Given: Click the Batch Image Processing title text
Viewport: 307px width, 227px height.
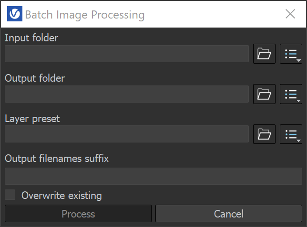Looking at the screenshot, I should pos(85,15).
